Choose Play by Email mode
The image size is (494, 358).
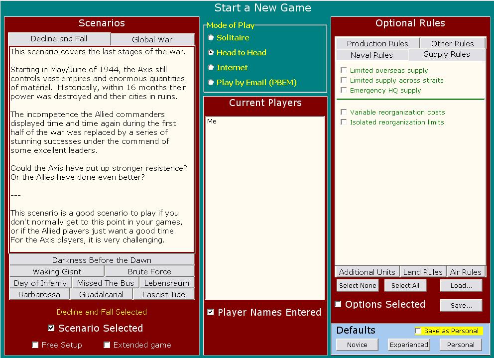(211, 81)
